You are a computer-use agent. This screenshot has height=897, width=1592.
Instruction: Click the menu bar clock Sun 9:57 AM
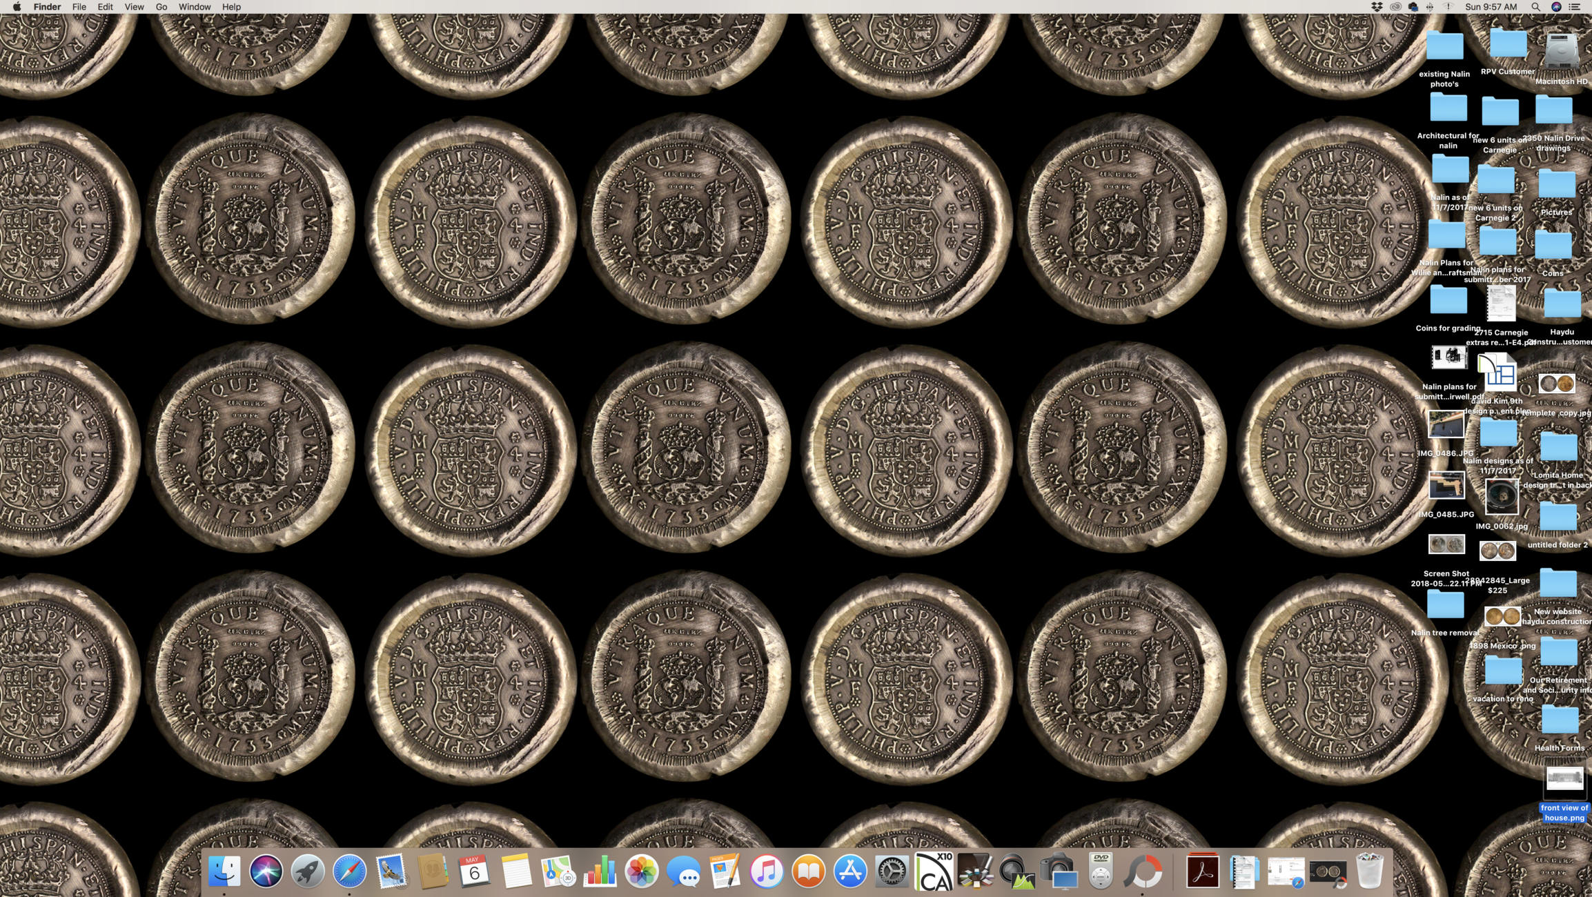pyautogui.click(x=1491, y=7)
